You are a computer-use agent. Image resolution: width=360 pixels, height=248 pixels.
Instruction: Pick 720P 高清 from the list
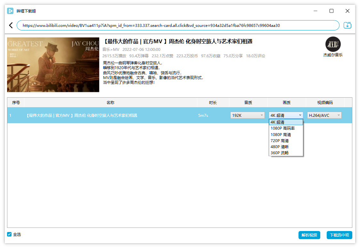(x=286, y=140)
